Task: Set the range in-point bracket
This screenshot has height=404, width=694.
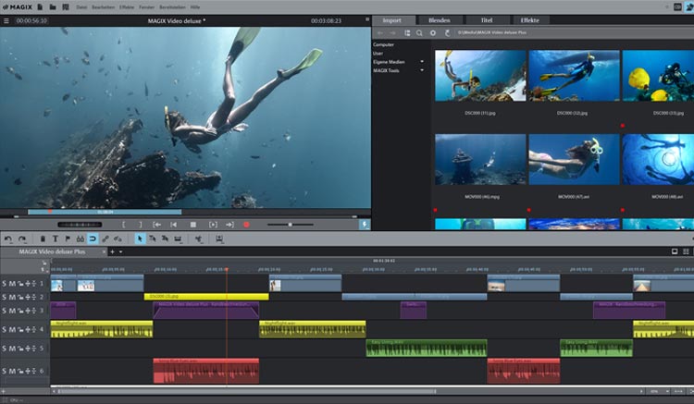Action: point(123,225)
